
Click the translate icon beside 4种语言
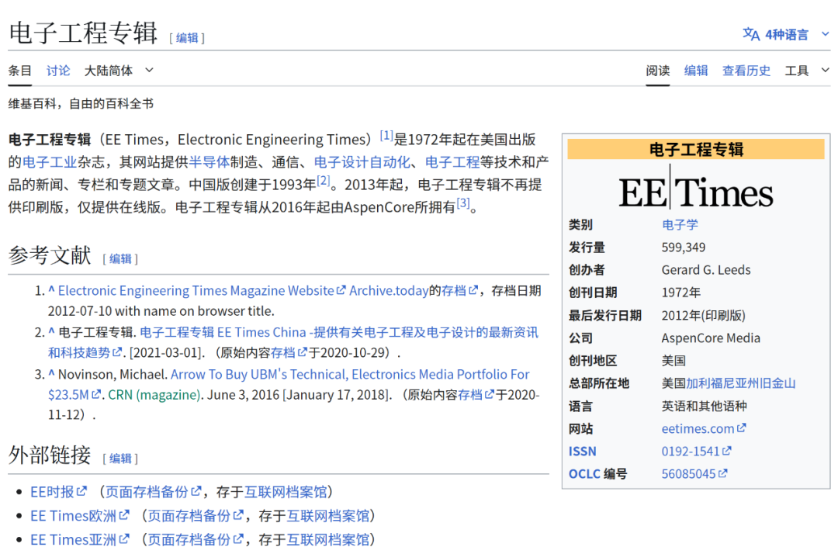coord(751,35)
